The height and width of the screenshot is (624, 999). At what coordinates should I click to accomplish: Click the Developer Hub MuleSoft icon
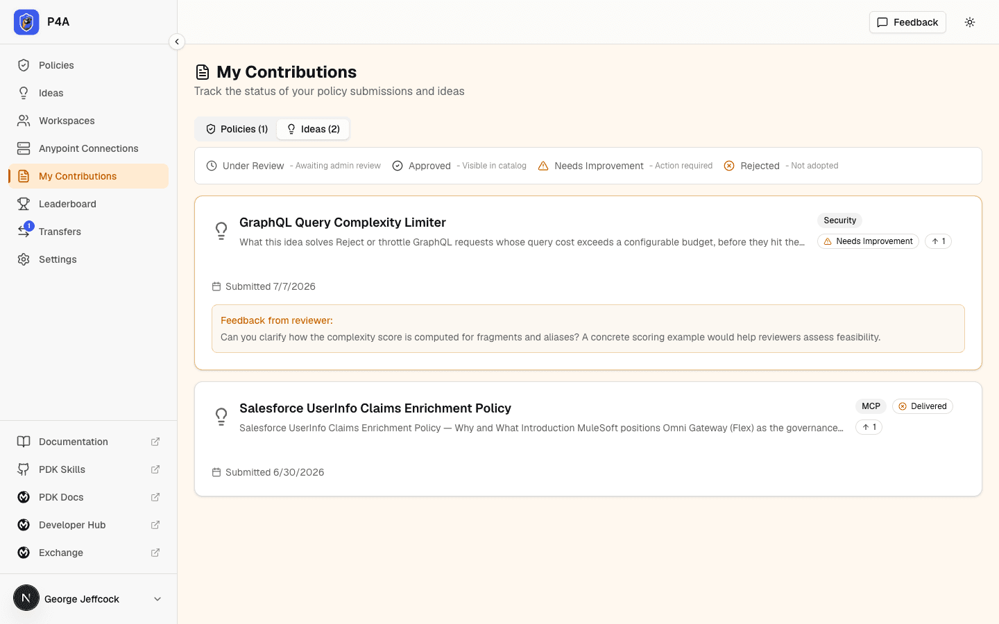pos(24,525)
